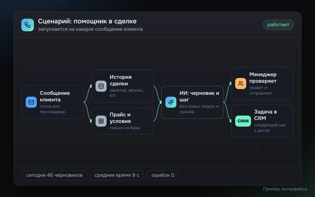This screenshot has height=197, width=315.
Task: Click the только из базы description
Action: [x=125, y=128]
